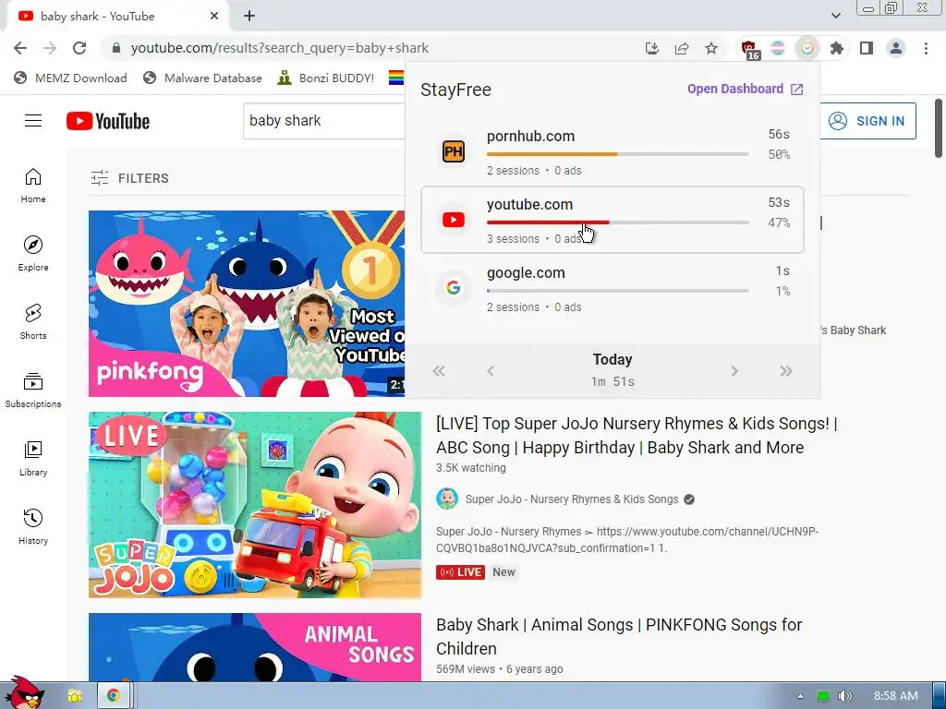This screenshot has height=709, width=946.
Task: Toggle the browser side panel icon
Action: [867, 48]
